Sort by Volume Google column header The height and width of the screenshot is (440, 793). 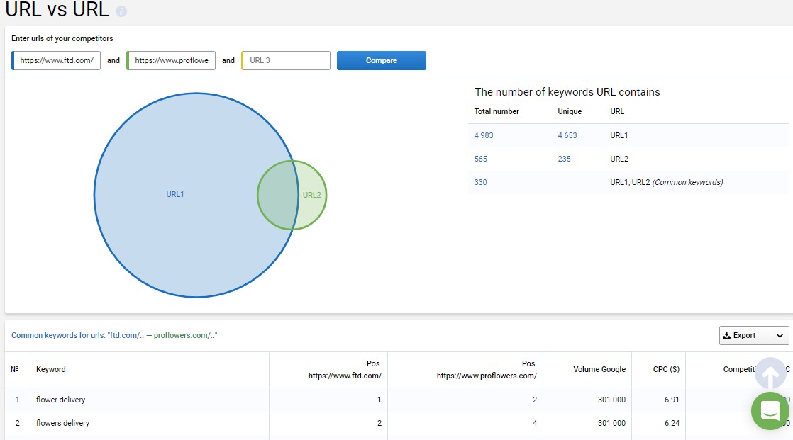pyautogui.click(x=599, y=369)
